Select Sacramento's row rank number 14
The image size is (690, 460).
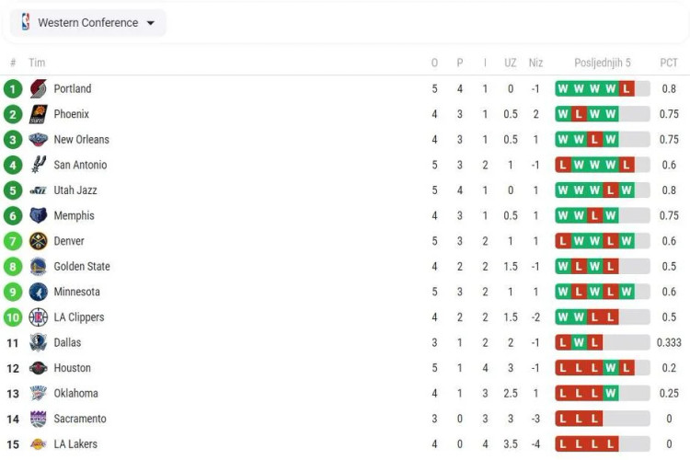tap(13, 420)
